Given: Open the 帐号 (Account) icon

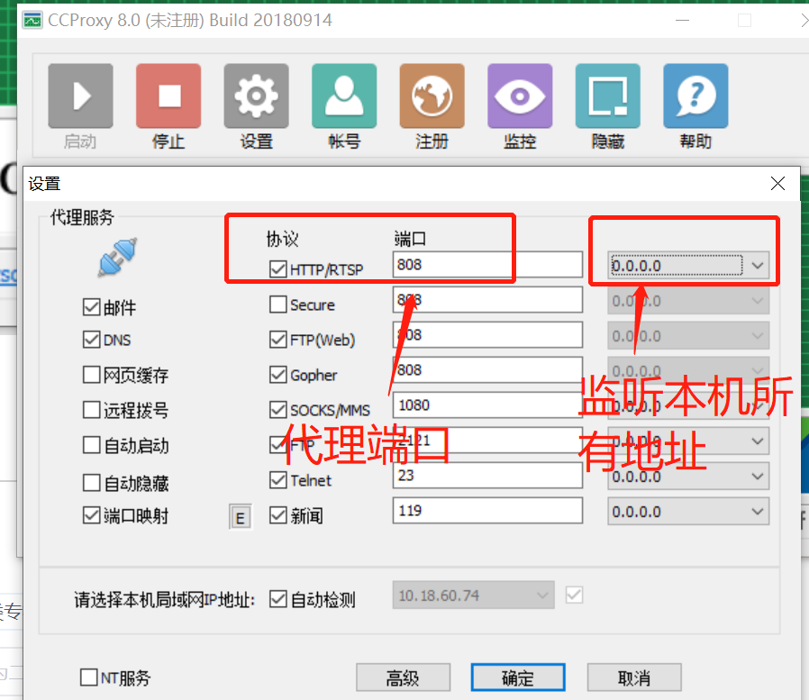Looking at the screenshot, I should [344, 96].
